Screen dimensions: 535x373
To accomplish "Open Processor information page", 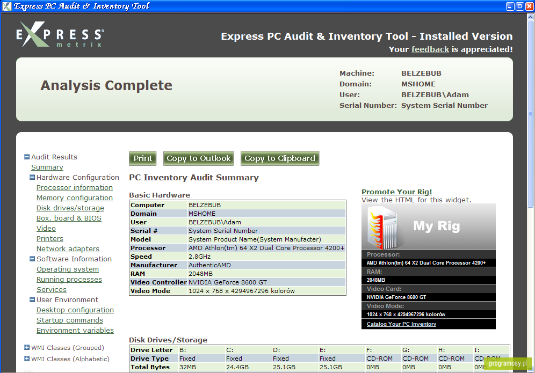I will click(74, 187).
